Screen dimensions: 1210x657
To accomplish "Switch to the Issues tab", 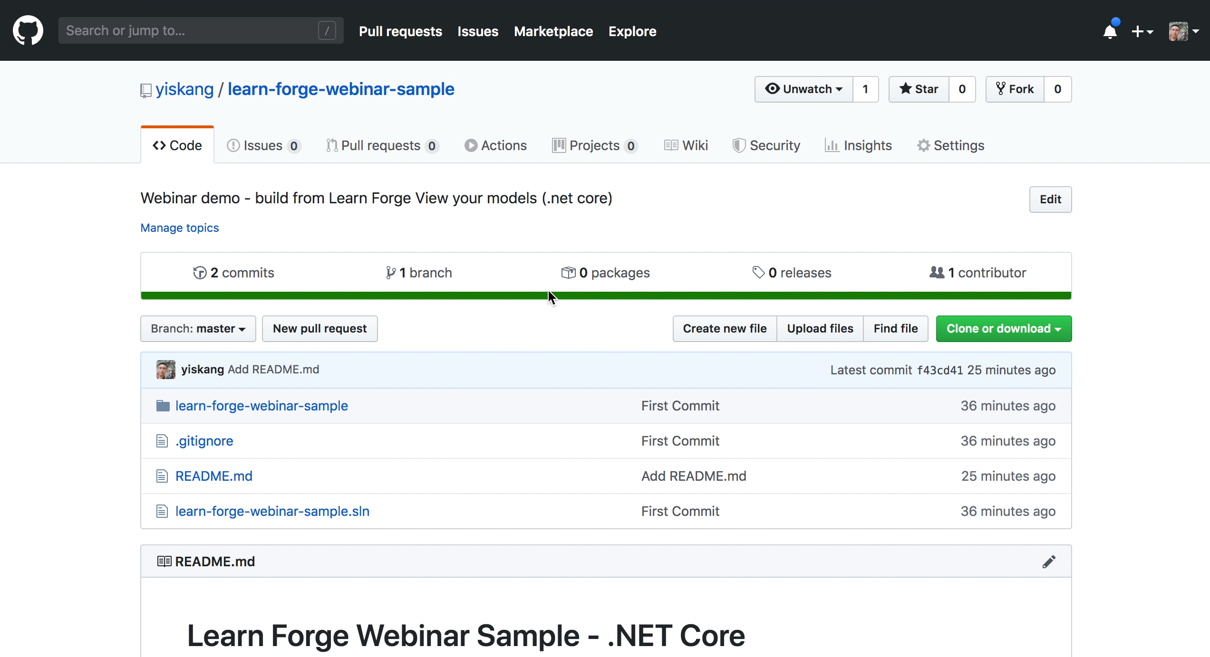I will click(x=264, y=145).
